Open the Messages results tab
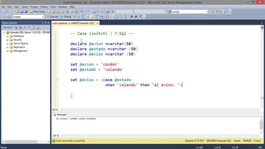265x149 pixels. [x=60, y=115]
